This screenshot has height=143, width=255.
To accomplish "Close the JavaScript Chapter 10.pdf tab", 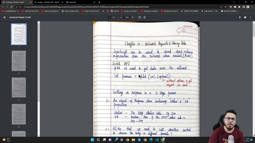I will coord(31,2).
